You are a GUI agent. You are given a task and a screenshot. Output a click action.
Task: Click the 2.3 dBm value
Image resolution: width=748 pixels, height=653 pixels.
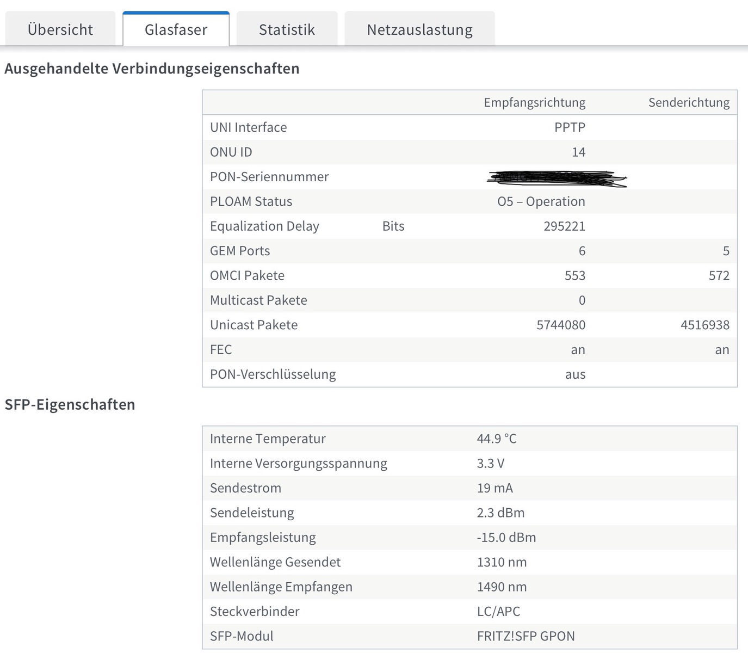coord(500,513)
